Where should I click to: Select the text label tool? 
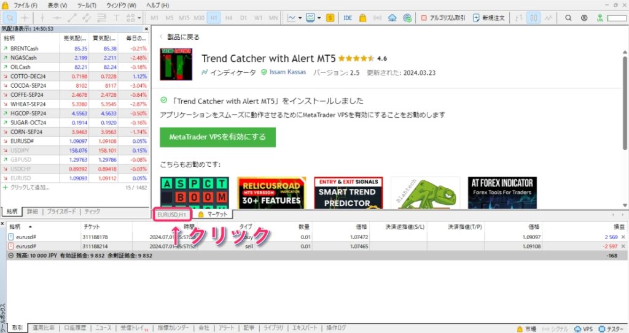click(116, 18)
